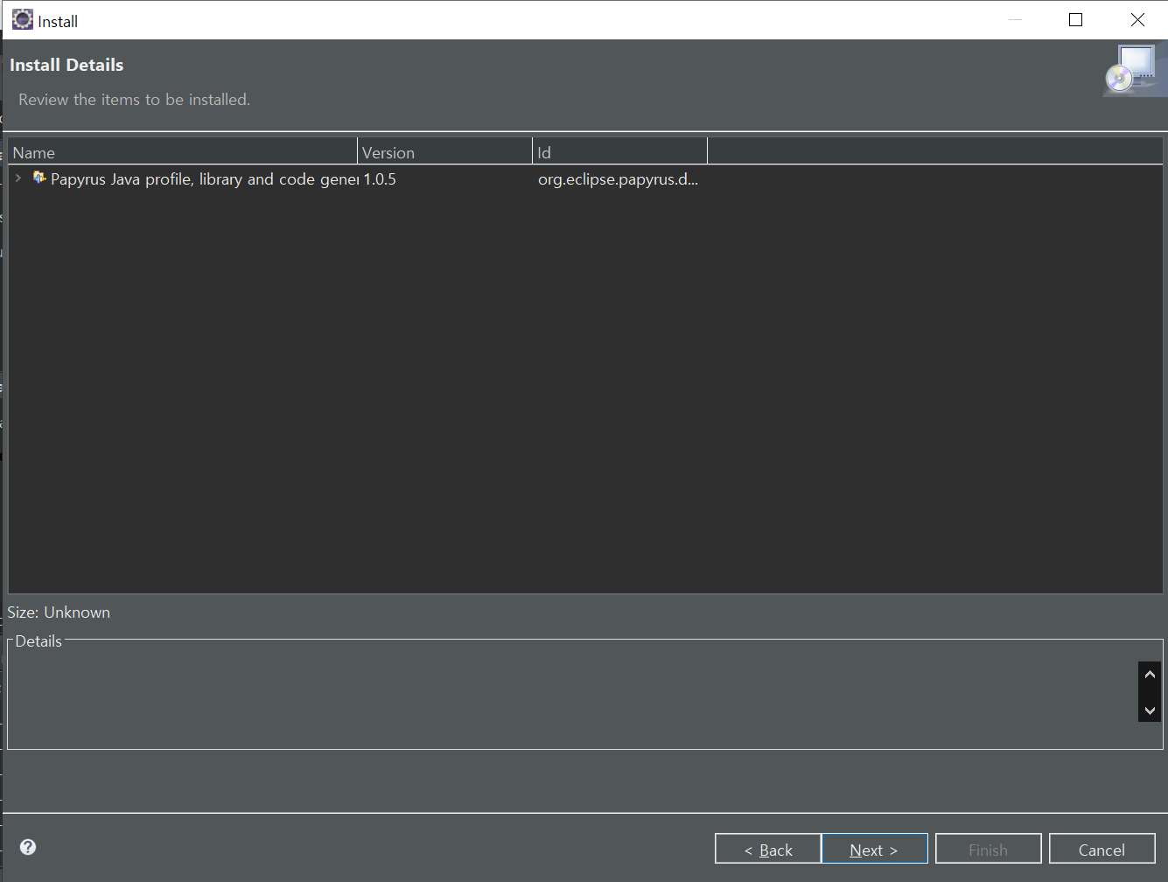Click the install wizard CD banner image
The image size is (1168, 882).
coord(1134,70)
